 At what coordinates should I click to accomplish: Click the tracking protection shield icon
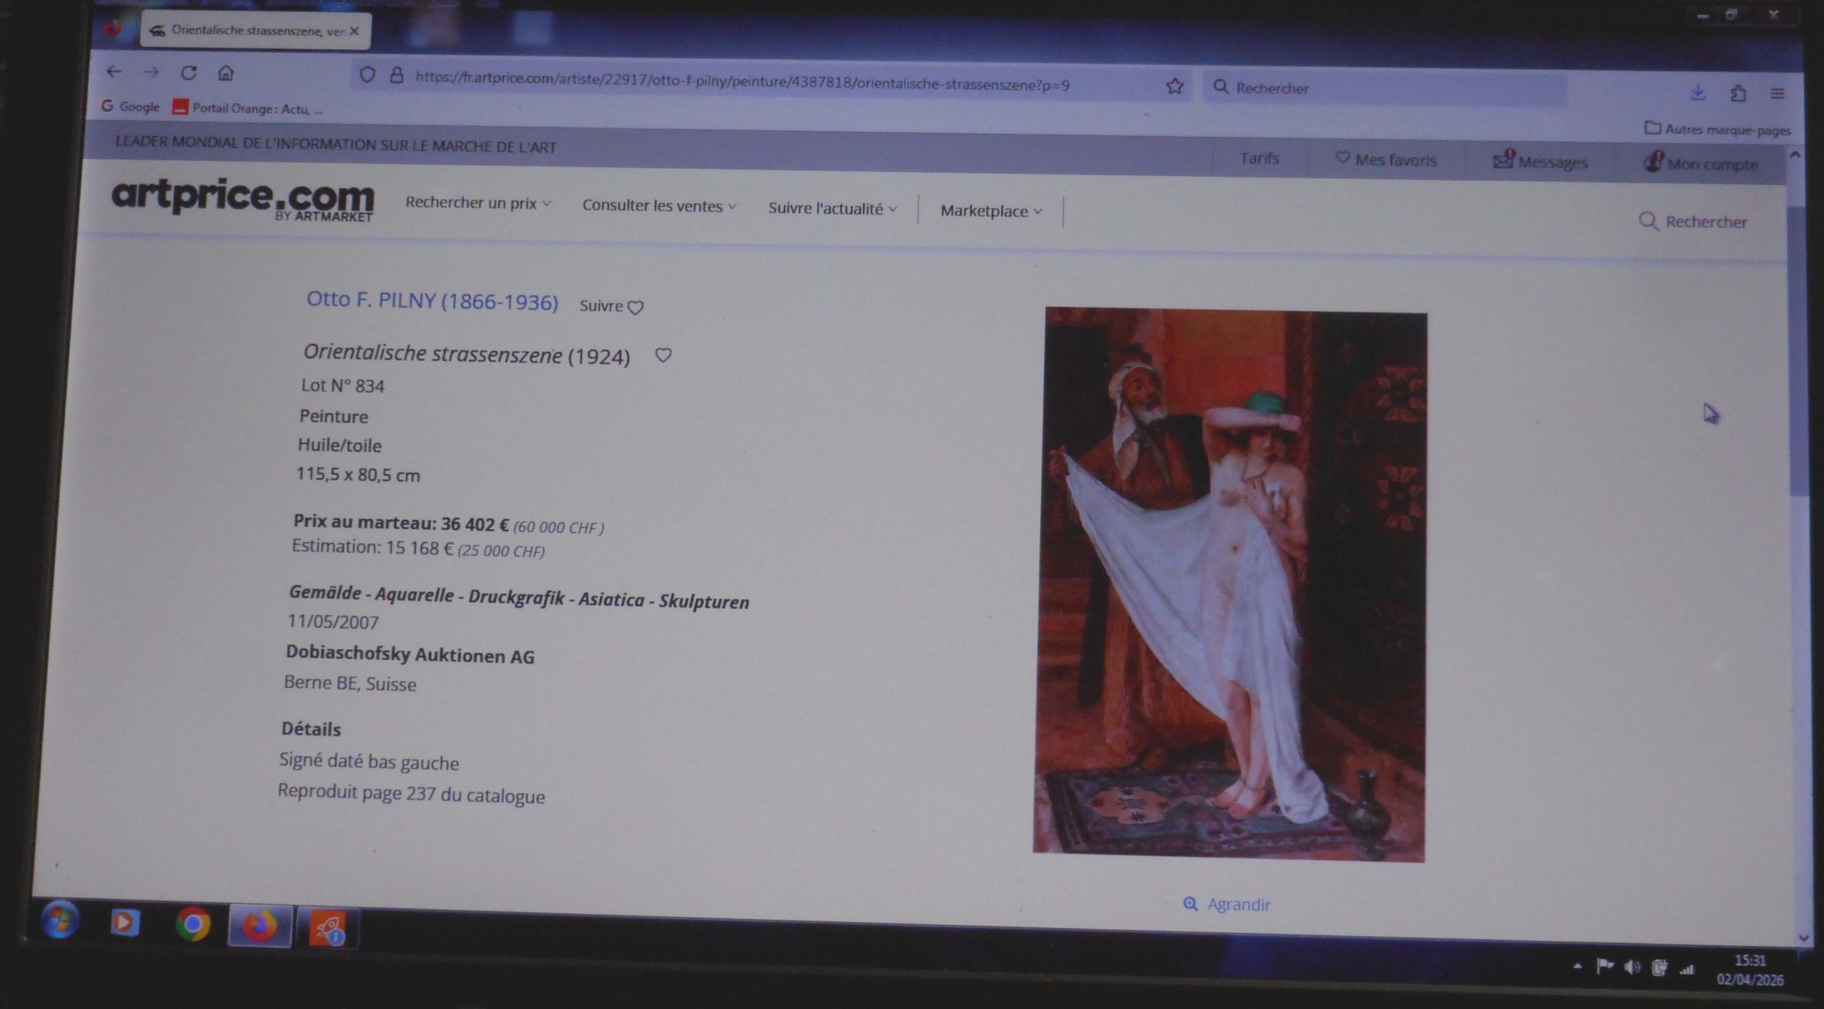(367, 75)
